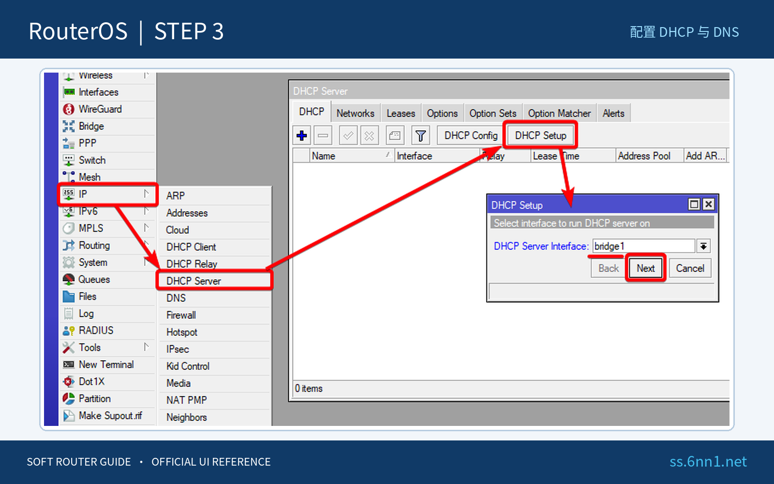This screenshot has height=484, width=774.
Task: Click the comment toolbar icon
Action: (395, 136)
